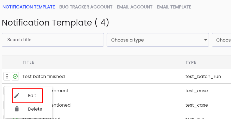Viewport: 231px width, 119px height.
Task: Open the three-dot menu for Test batch finished
Action: pos(7,76)
